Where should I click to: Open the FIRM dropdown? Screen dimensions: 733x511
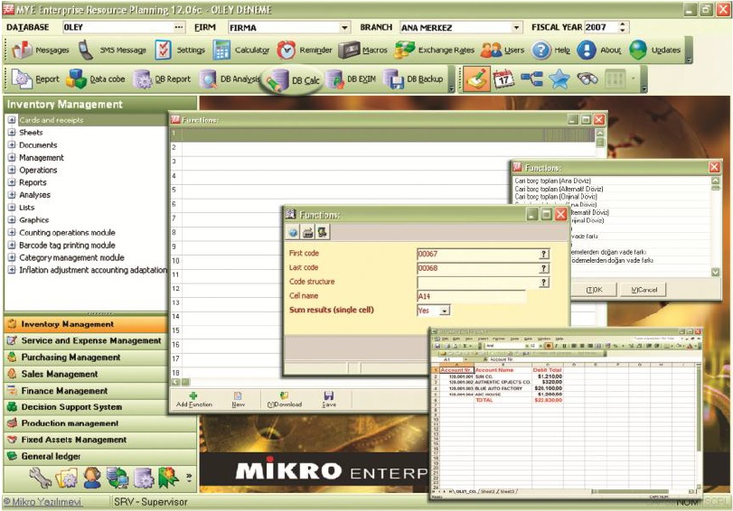pos(344,28)
